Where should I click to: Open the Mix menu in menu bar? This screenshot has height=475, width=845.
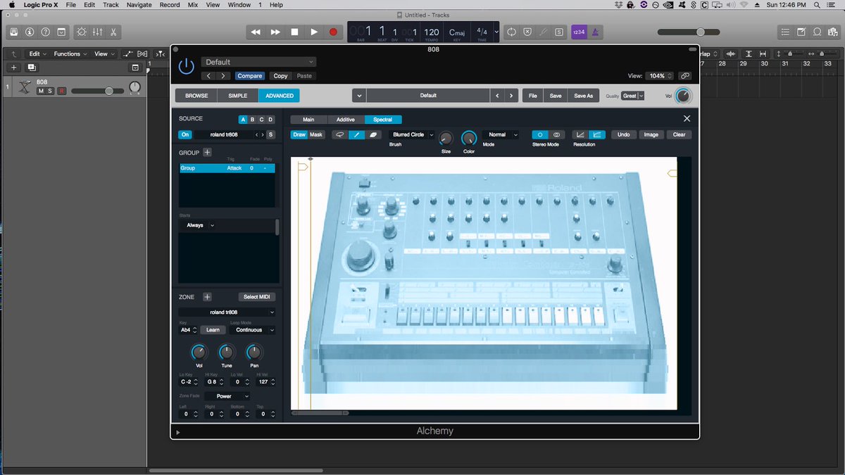(193, 5)
